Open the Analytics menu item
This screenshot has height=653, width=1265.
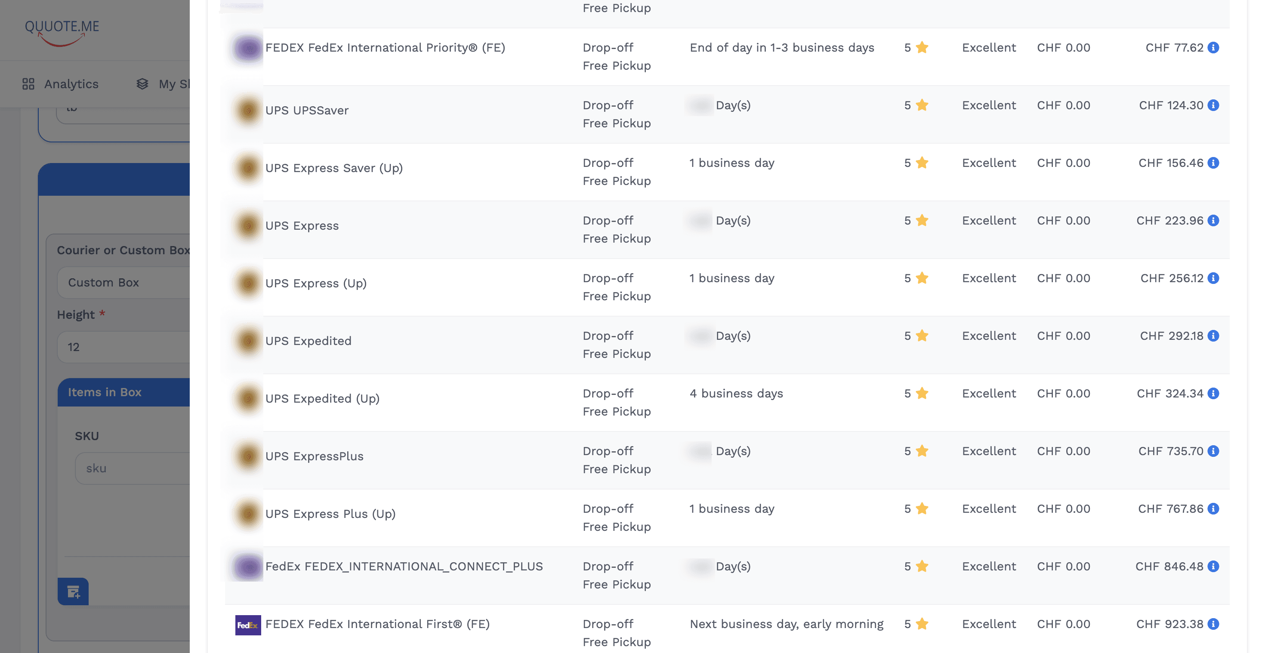[x=61, y=84]
